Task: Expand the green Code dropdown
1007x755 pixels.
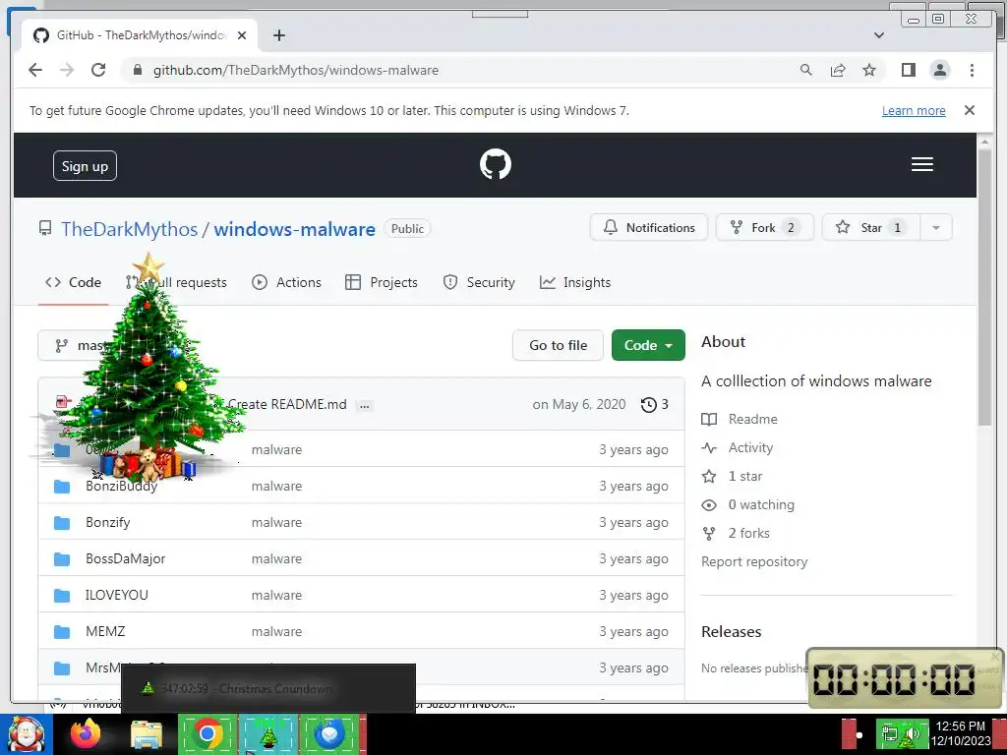Action: (x=648, y=345)
